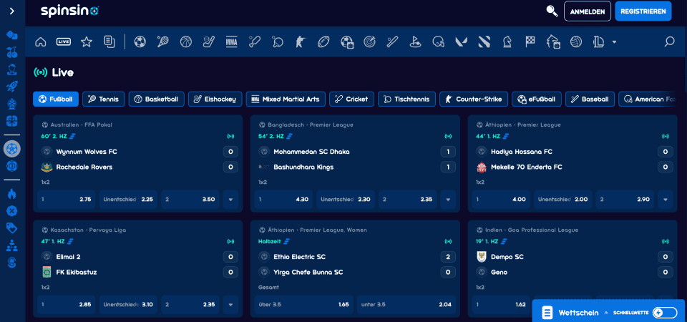Expand more markets for Elimai 2 match
Screen dimensions: 687x322
pyautogui.click(x=230, y=304)
